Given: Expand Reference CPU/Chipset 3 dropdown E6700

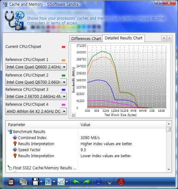Looking at the screenshot, I should pos(36,97).
